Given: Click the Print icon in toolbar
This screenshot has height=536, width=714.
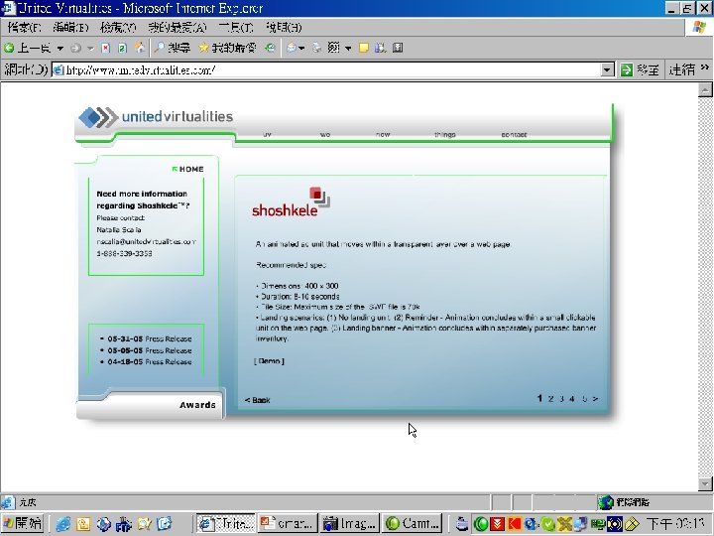Looking at the screenshot, I should [317, 48].
